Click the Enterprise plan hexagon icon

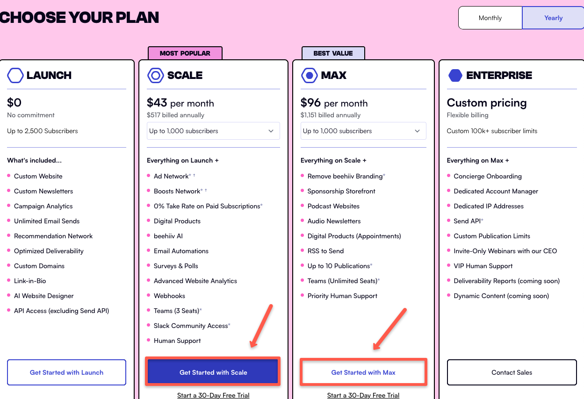(x=455, y=75)
